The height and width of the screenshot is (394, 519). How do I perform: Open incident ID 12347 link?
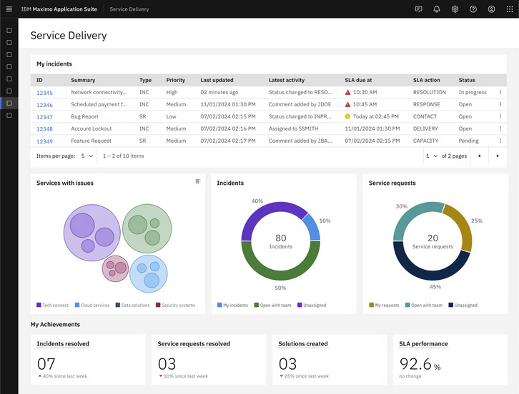click(44, 117)
